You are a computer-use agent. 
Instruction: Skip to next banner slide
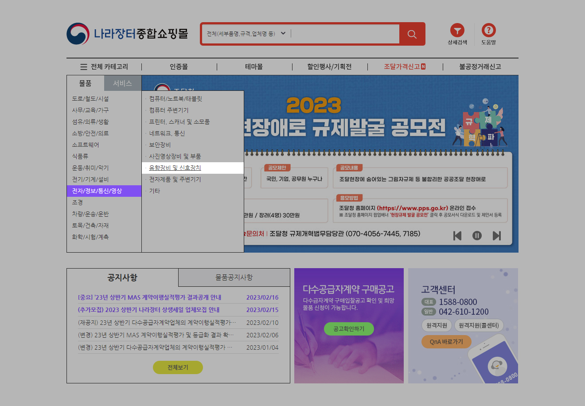(497, 236)
